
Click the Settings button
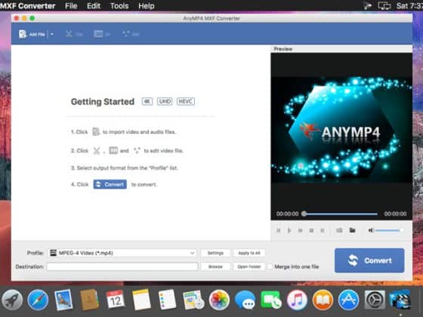[x=215, y=253]
